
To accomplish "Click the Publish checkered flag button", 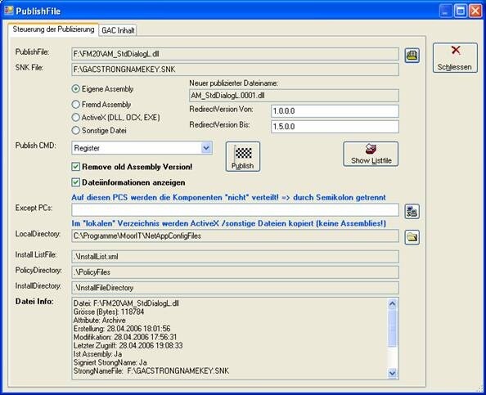I will point(243,157).
